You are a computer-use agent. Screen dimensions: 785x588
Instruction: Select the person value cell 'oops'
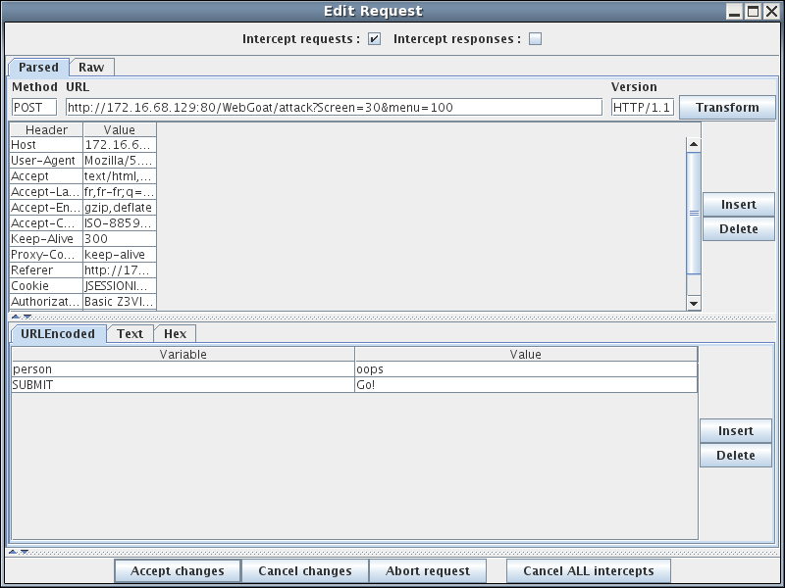coord(525,369)
